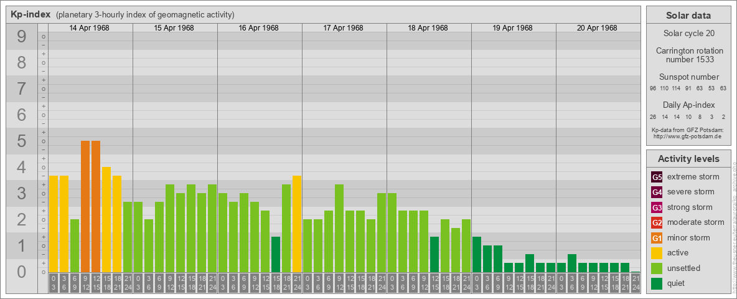The height and width of the screenshot is (299, 737).
Task: Click the '14 Apr 1968' date header
Action: [x=89, y=28]
